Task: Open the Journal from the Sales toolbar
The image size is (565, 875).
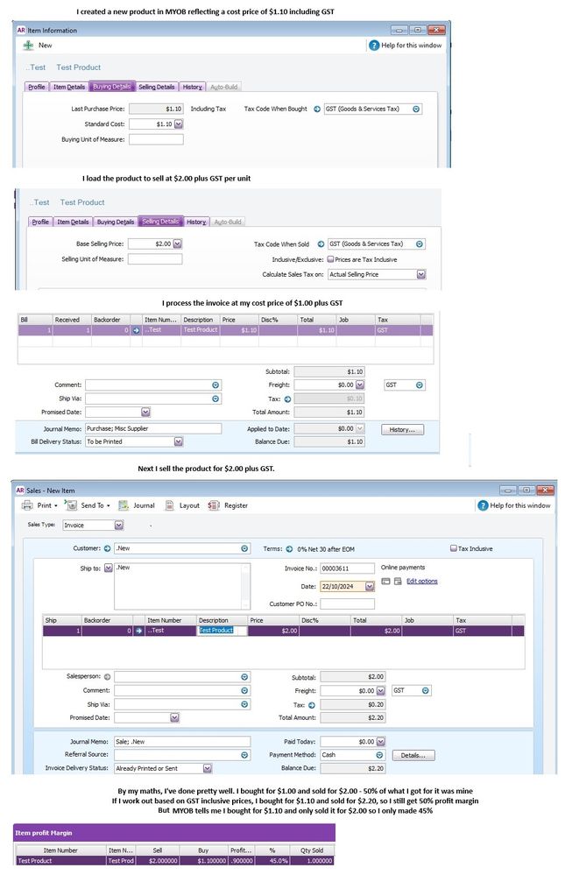Action: [124, 505]
